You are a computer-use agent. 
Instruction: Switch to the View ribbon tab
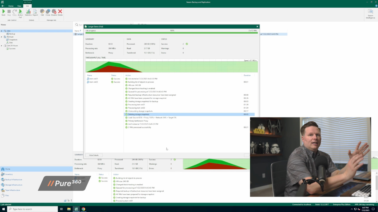[19, 6]
